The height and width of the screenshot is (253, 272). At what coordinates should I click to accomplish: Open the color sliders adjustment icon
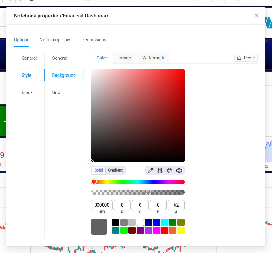[x=160, y=170]
